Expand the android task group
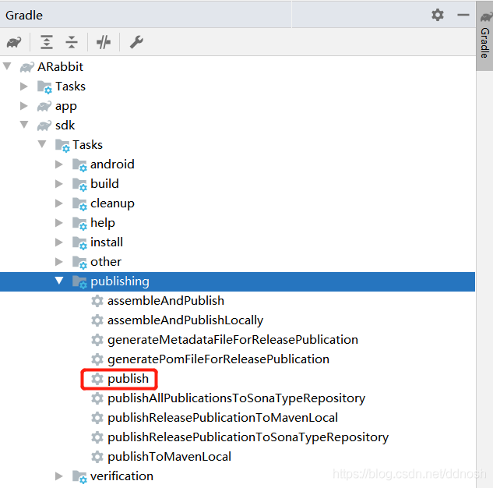The image size is (493, 488). [58, 164]
